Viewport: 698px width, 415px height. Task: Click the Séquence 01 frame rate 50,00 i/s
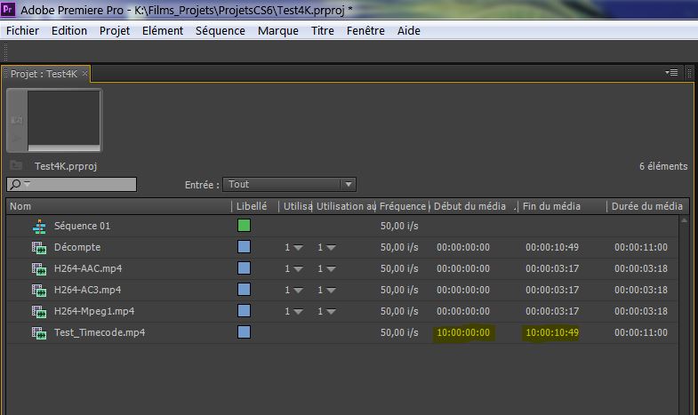[399, 226]
